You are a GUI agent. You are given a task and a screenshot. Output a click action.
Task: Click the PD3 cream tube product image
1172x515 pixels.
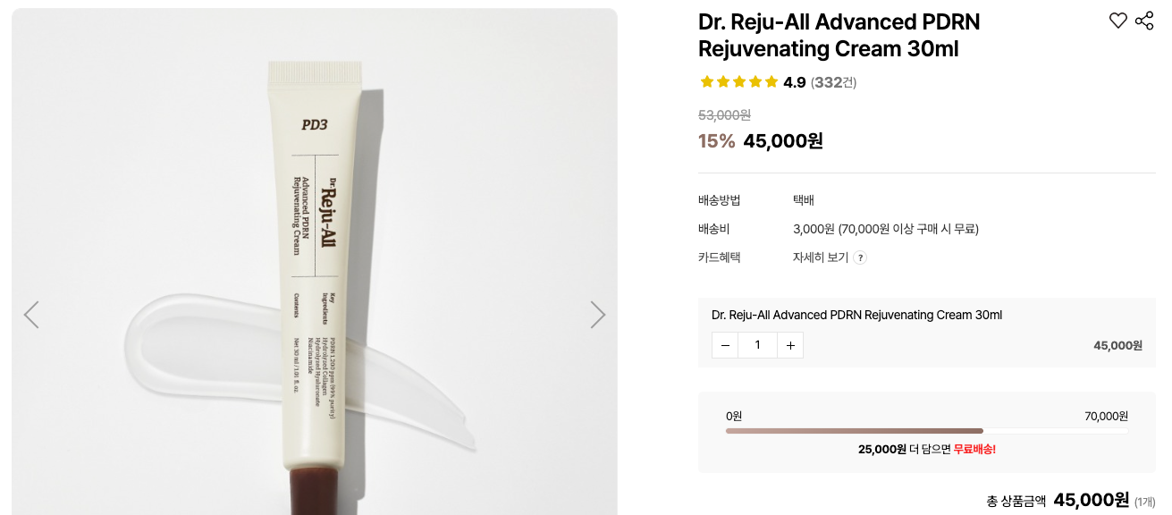(315, 268)
